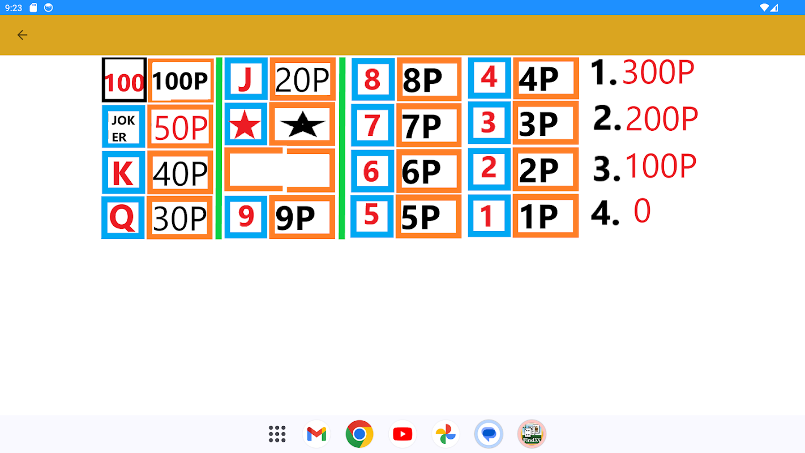Viewport: 805px width, 453px height.
Task: Click the 2P points box
Action: [546, 169]
